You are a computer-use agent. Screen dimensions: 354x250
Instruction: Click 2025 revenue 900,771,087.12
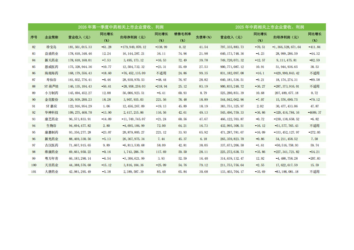(x=232, y=67)
